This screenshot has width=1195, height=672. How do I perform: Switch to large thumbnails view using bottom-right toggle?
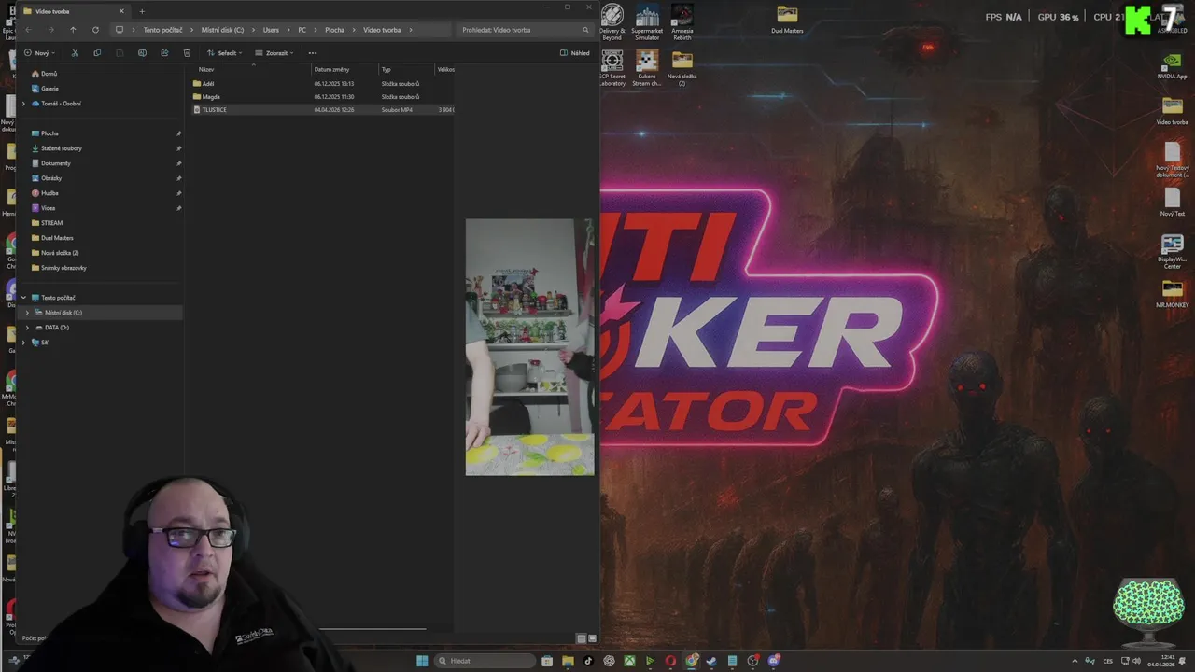pyautogui.click(x=592, y=638)
